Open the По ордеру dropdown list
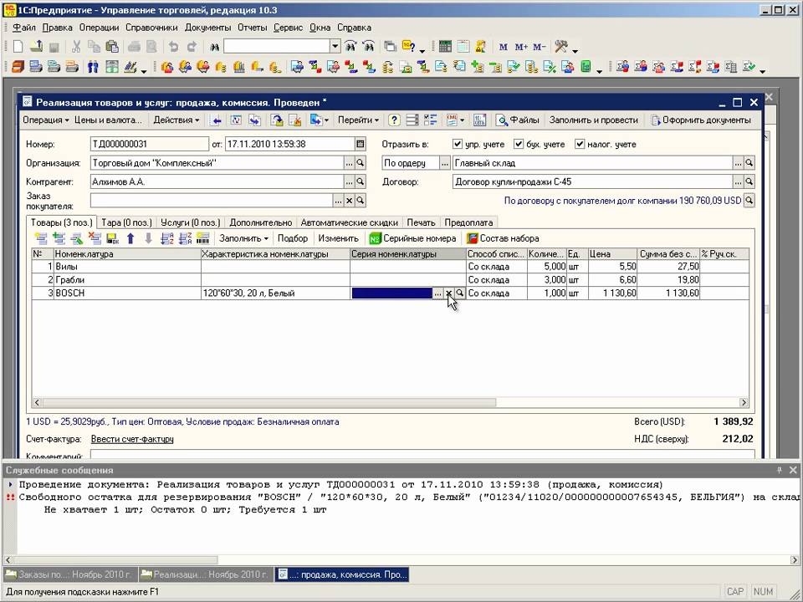This screenshot has width=803, height=602. click(445, 163)
